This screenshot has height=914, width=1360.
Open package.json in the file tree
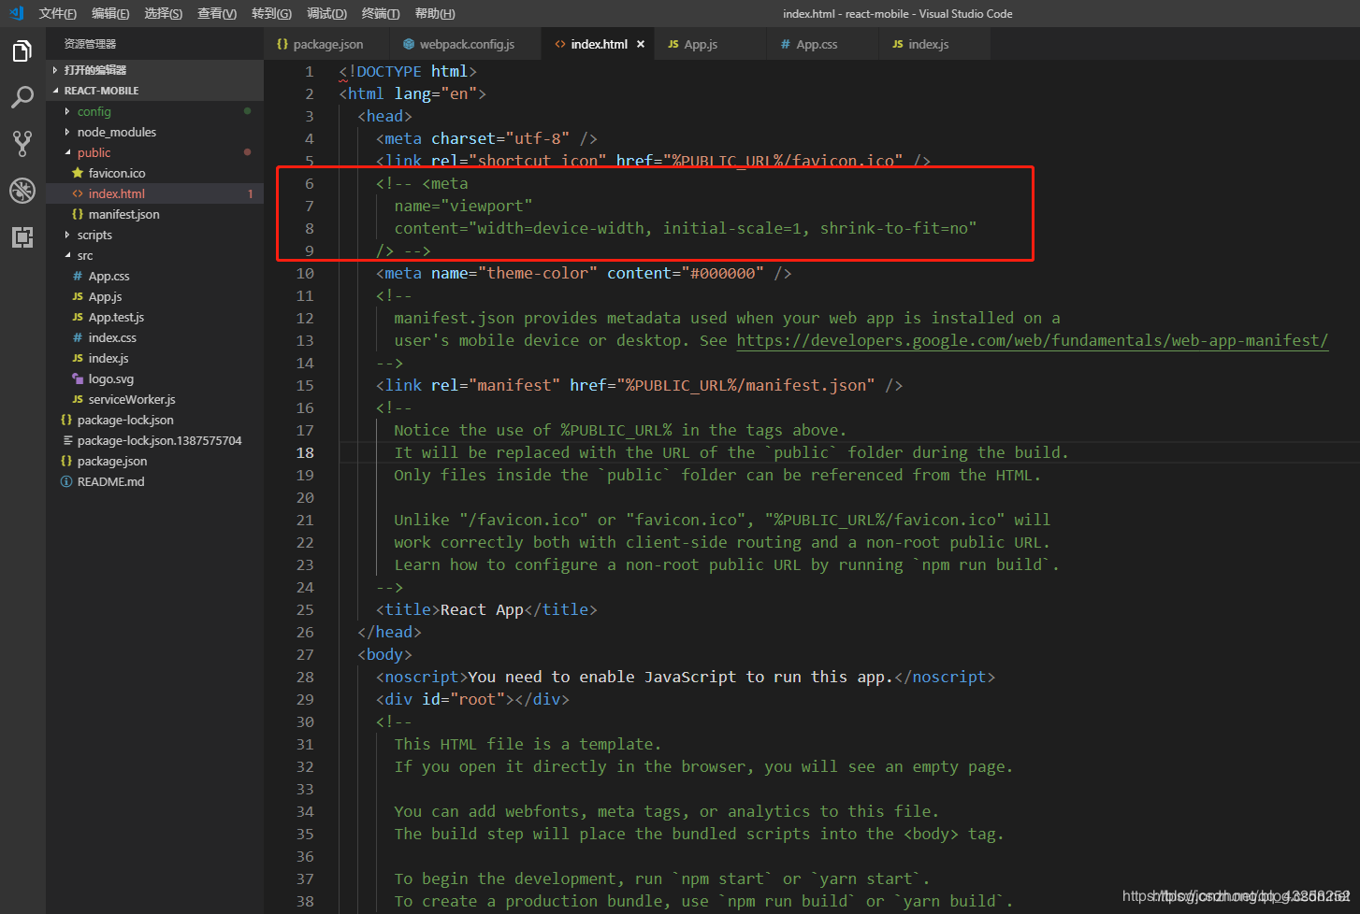point(155,461)
